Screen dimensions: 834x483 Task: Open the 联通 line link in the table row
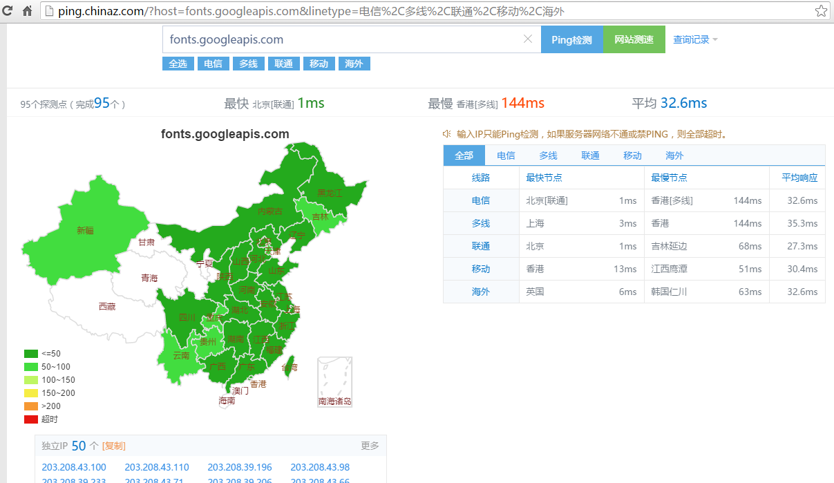click(x=481, y=246)
